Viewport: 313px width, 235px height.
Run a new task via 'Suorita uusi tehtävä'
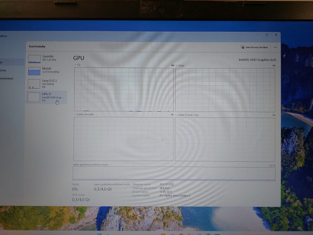tap(254, 47)
